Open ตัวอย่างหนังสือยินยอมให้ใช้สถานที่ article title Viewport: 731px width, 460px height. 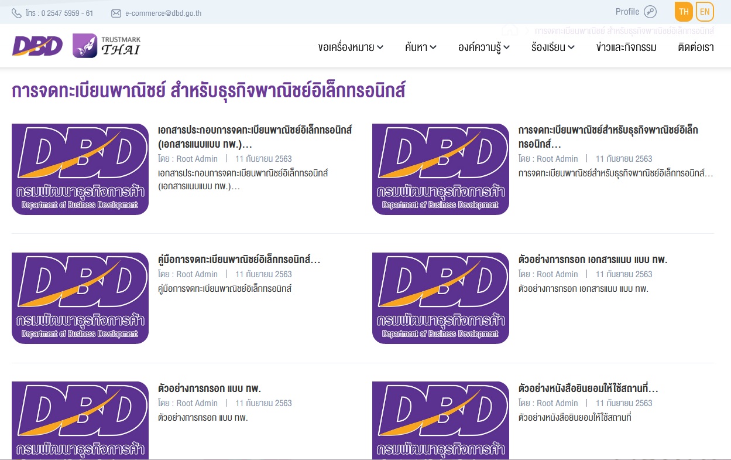[588, 389]
